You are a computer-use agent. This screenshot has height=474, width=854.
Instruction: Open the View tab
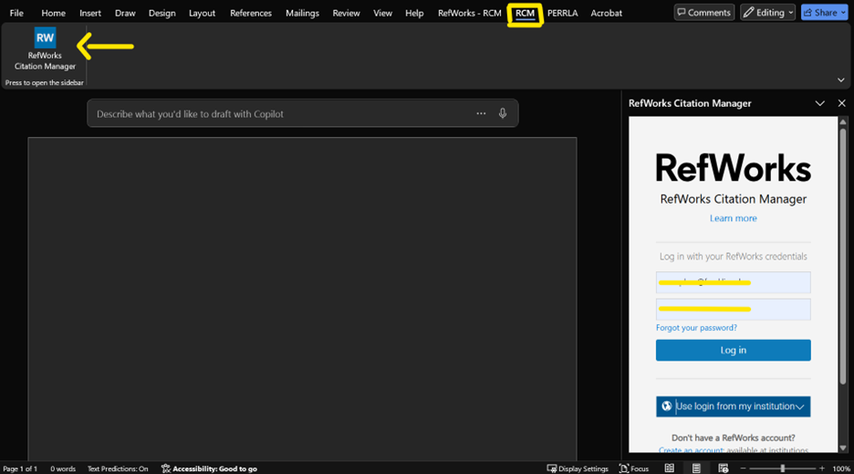[382, 13]
